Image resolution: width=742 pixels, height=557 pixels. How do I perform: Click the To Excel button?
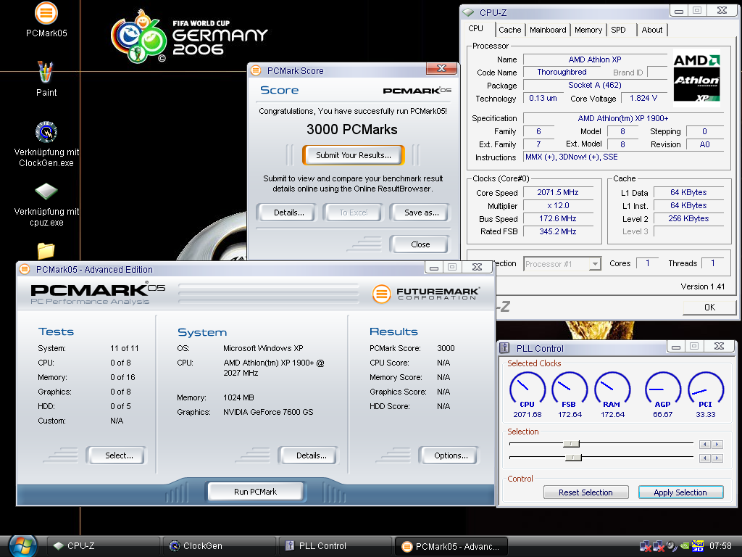click(x=354, y=213)
